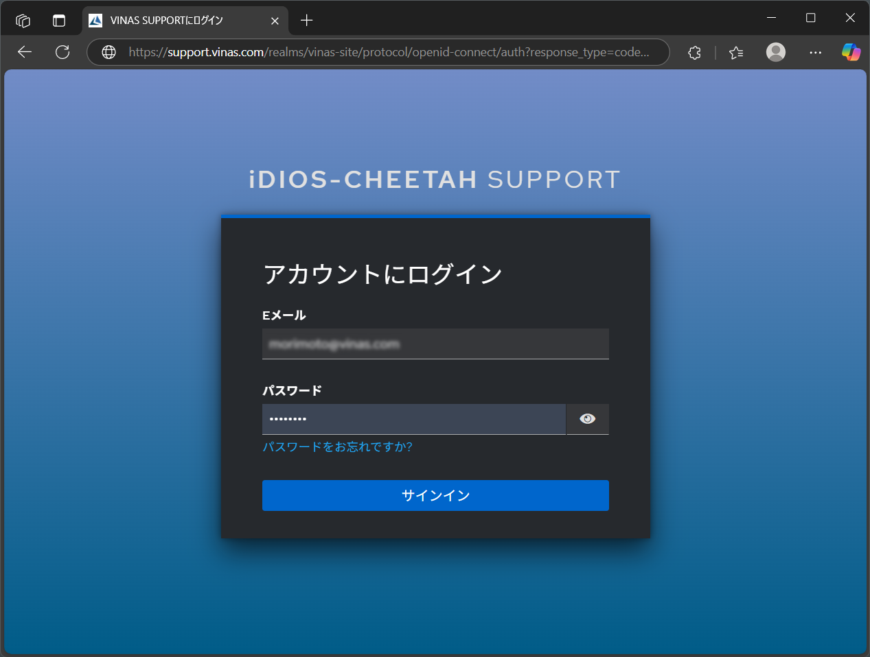Image resolution: width=870 pixels, height=657 pixels.
Task: Open the browser profile avatar
Action: (776, 52)
